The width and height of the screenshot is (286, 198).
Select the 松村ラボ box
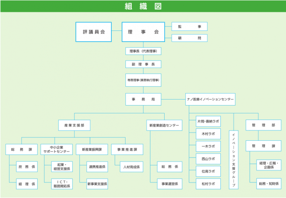point(208,184)
